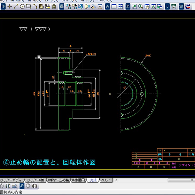195x195 pixels.
Task: Open the 表 (display) toolbar group button
Action: click(128, 6)
